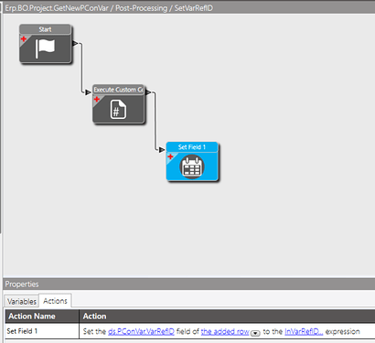Image resolution: width=375 pixels, height=343 pixels.
Task: Click the red plus on Start node
Action: tap(24, 38)
